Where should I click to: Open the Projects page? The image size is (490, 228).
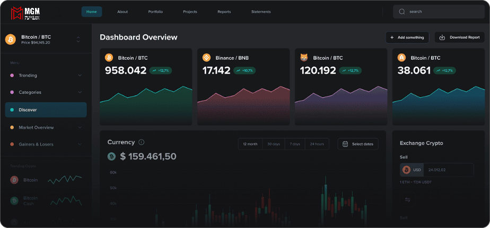190,12
